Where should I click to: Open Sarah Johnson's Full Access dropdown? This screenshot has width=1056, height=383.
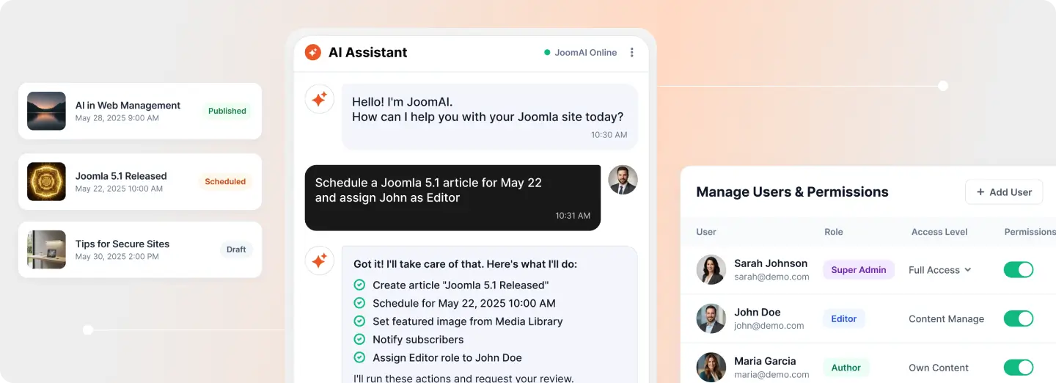(x=940, y=270)
